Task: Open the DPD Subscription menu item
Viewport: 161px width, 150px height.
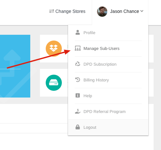Action: click(108, 64)
